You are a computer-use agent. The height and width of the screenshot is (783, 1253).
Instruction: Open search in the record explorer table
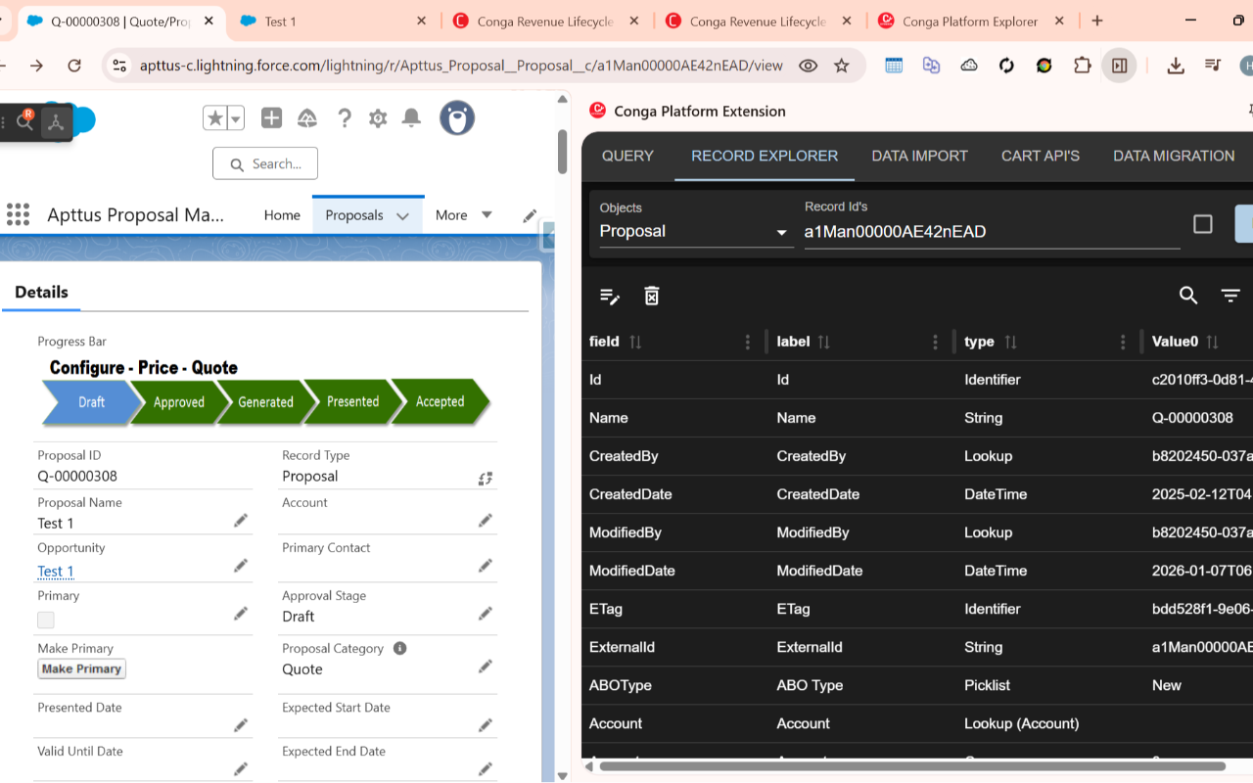pyautogui.click(x=1187, y=296)
